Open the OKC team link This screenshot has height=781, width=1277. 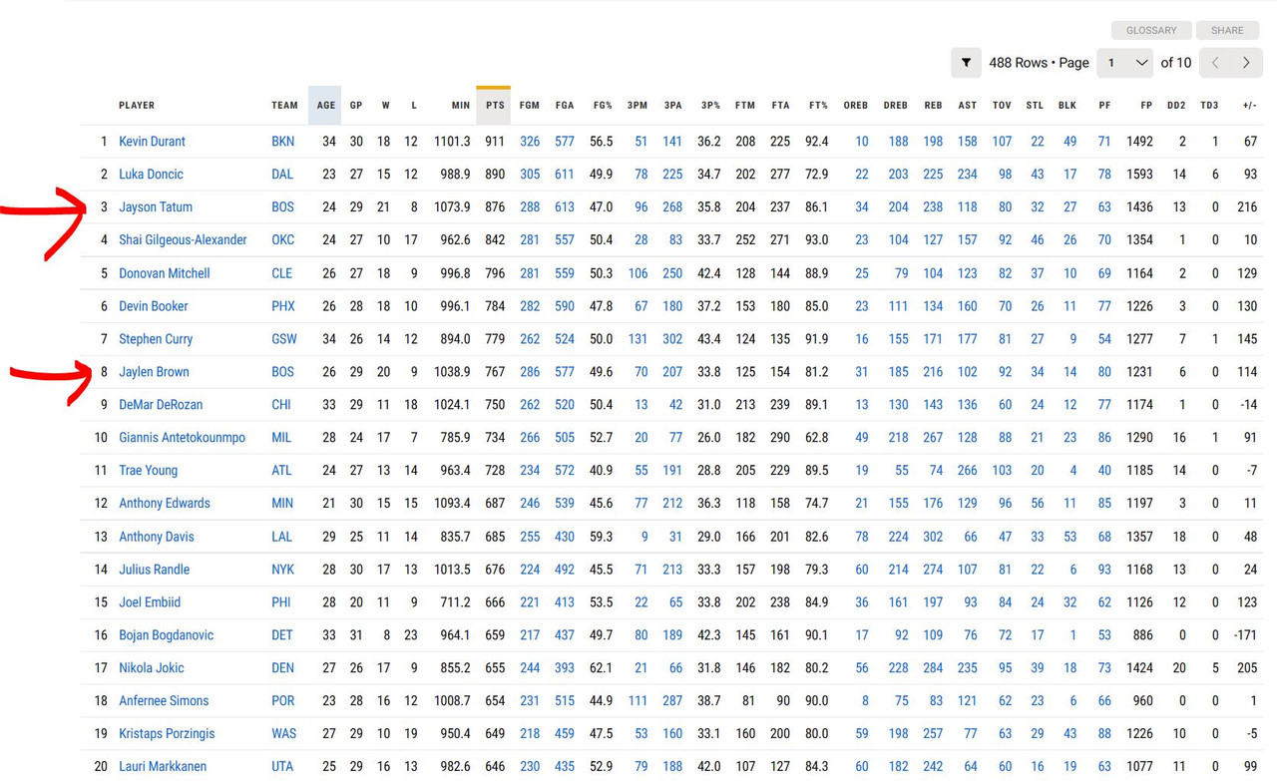click(283, 240)
